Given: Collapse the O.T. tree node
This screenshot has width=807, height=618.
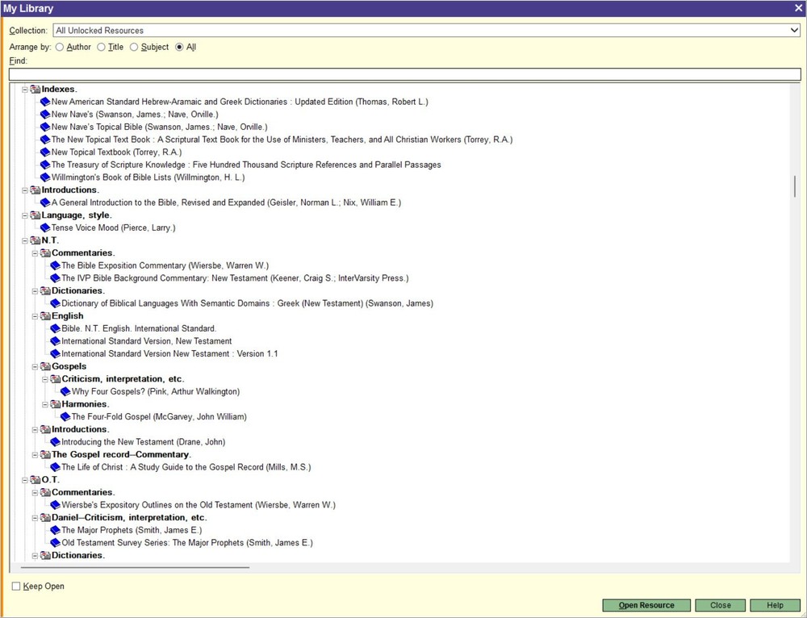Looking at the screenshot, I should (25, 480).
